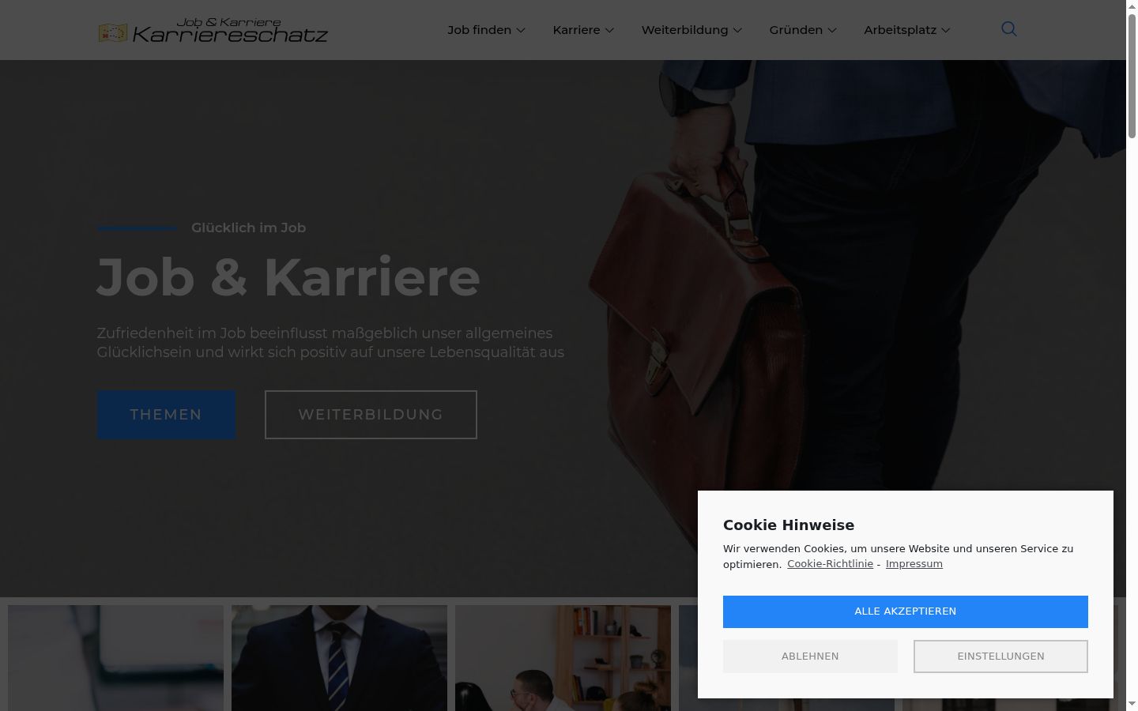Expand the Job finden dropdown chevron
This screenshot has height=711, width=1138.
(521, 30)
